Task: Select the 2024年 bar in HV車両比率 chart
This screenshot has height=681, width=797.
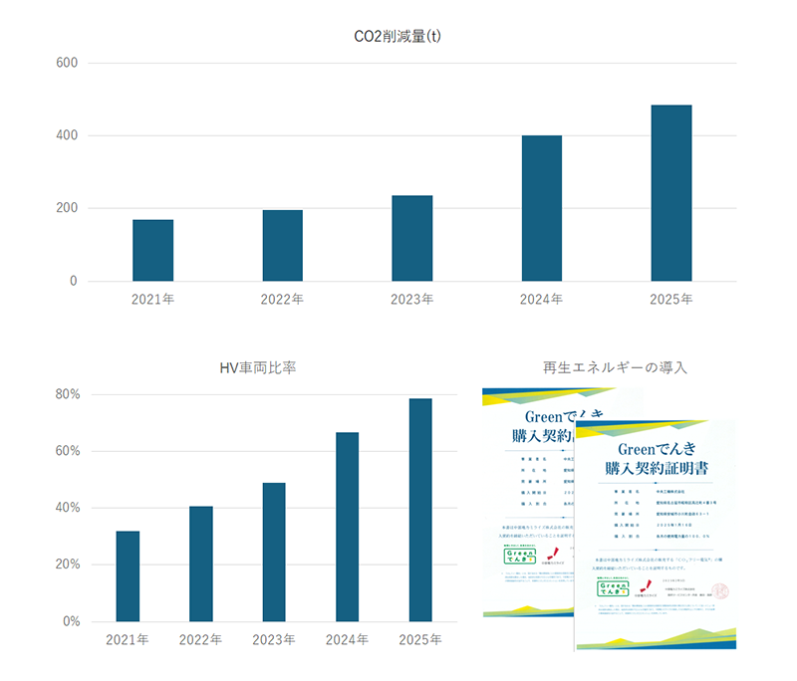Action: click(347, 527)
